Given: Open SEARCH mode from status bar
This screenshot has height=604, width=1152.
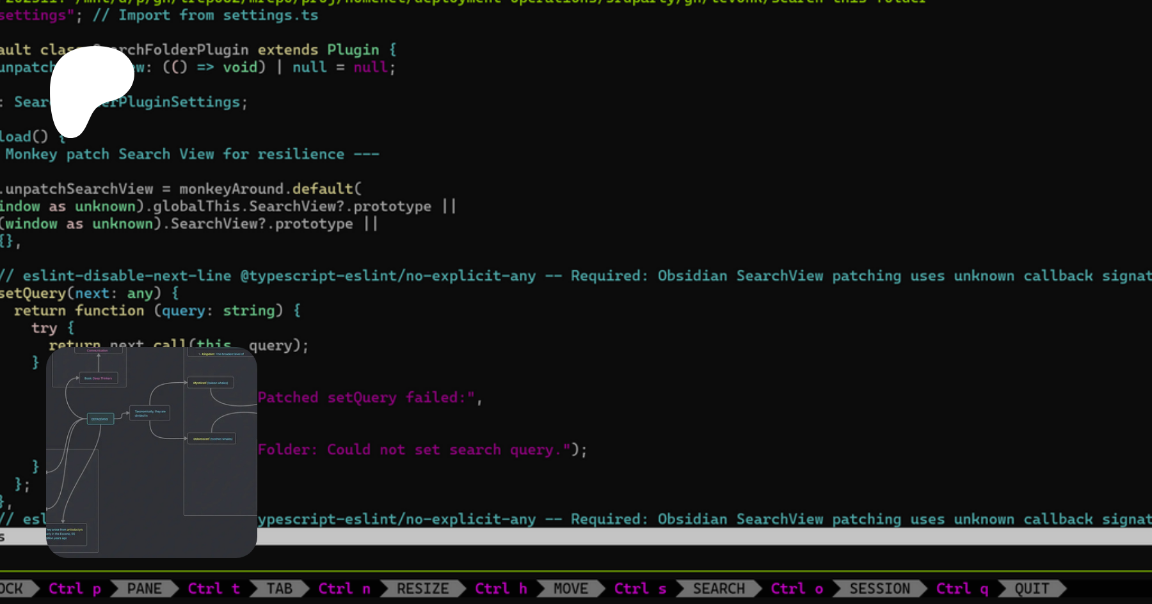Looking at the screenshot, I should 719,588.
